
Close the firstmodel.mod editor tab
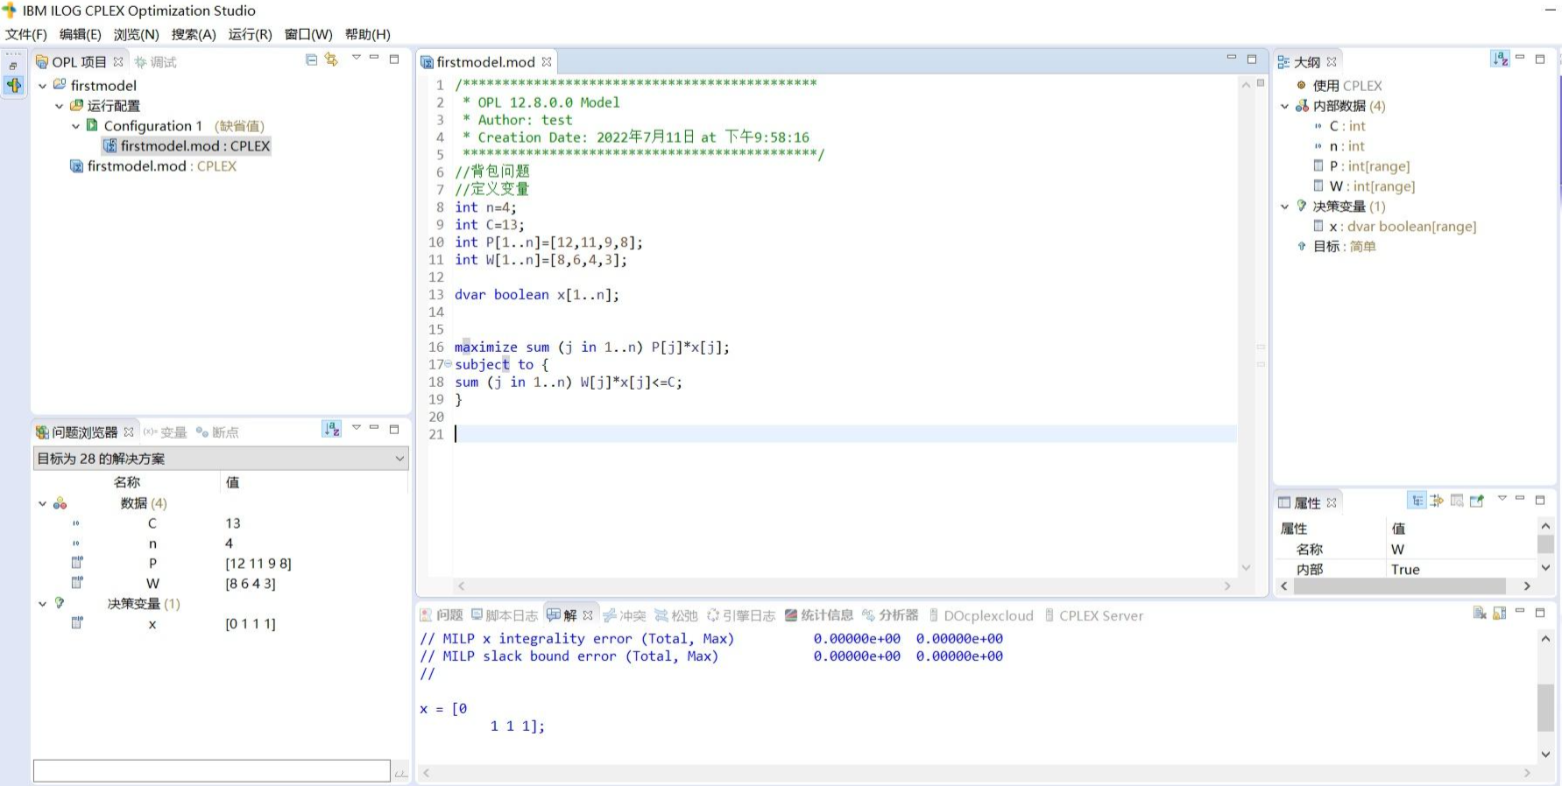pyautogui.click(x=547, y=62)
